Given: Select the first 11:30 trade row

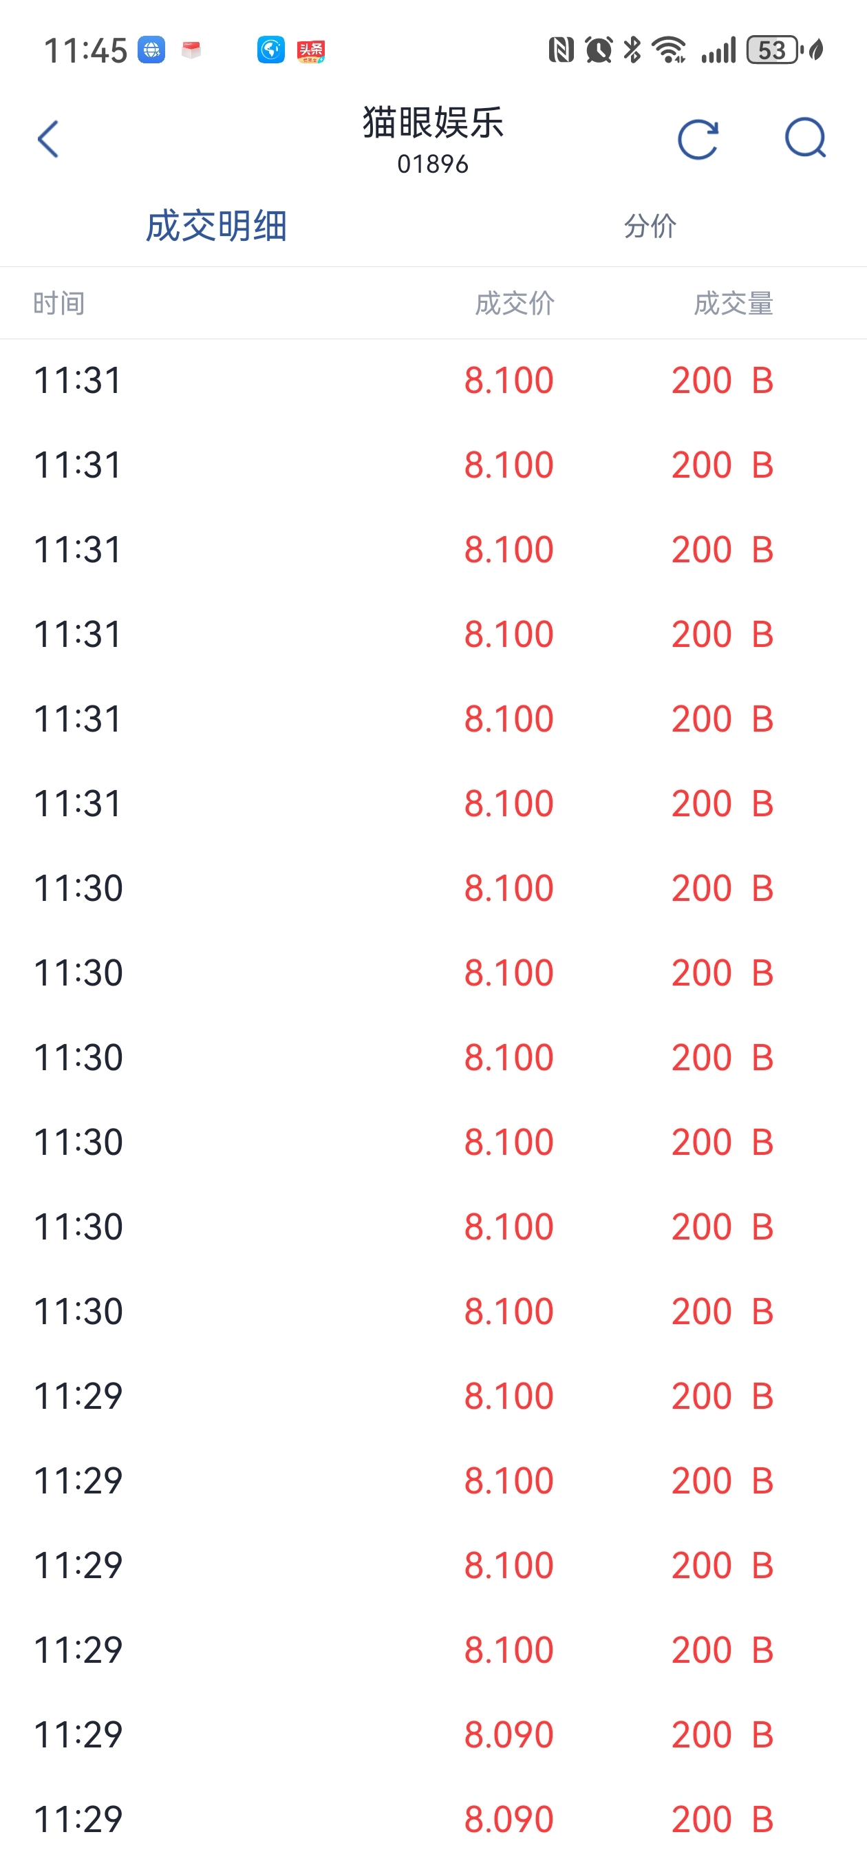Looking at the screenshot, I should 433,888.
